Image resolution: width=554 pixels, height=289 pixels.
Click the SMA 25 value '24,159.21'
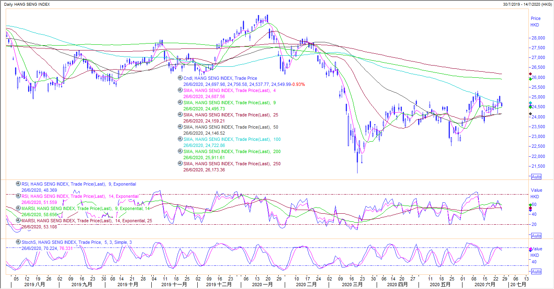216,121
